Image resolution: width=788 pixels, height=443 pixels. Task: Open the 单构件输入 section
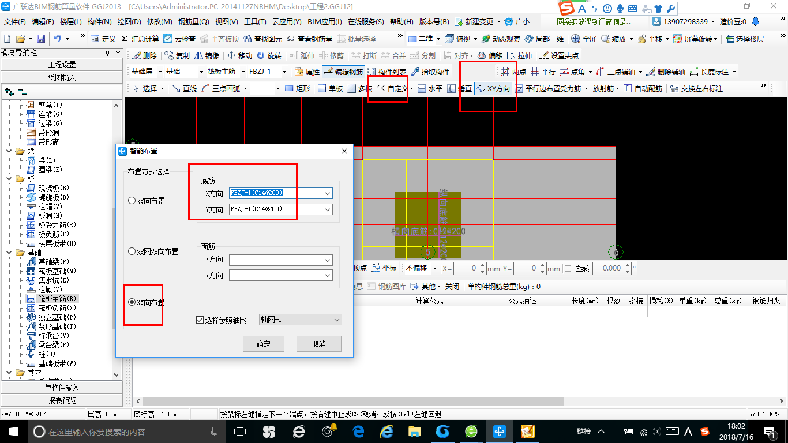[x=62, y=388]
